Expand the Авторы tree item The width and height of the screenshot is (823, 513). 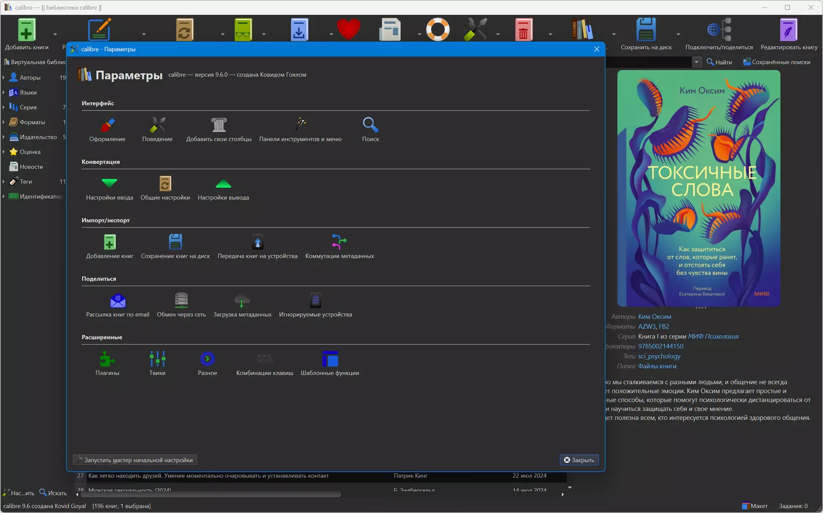pyautogui.click(x=4, y=77)
